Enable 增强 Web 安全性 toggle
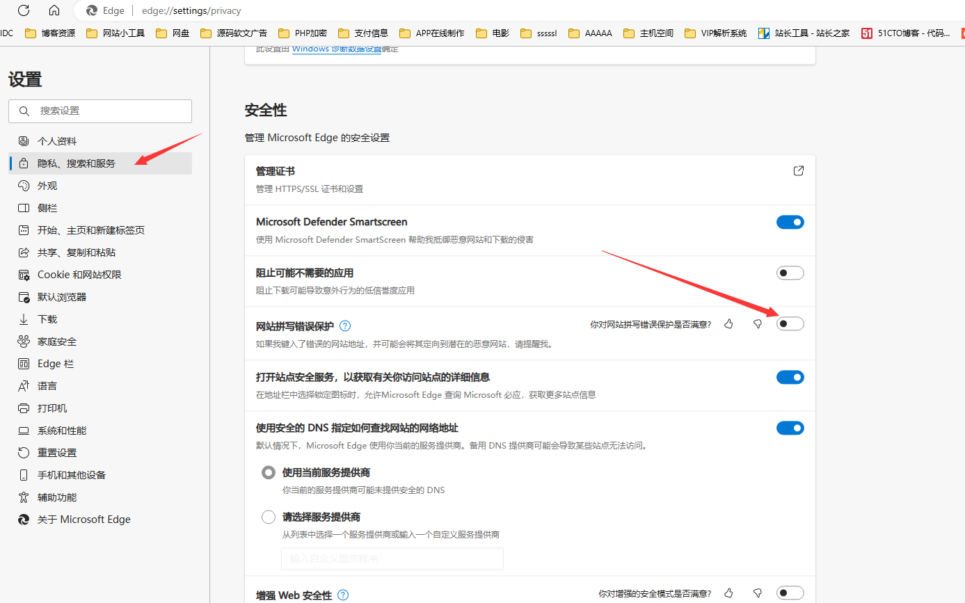Viewport: 965px width, 603px height. click(790, 593)
